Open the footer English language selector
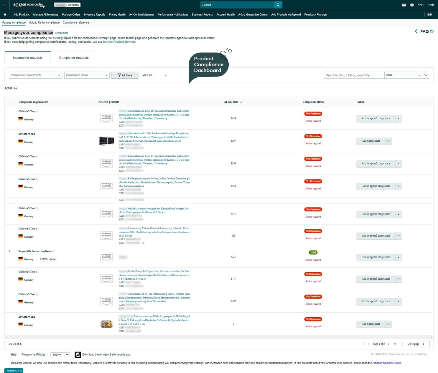Viewport: 438px width, 373px height. coord(60,354)
